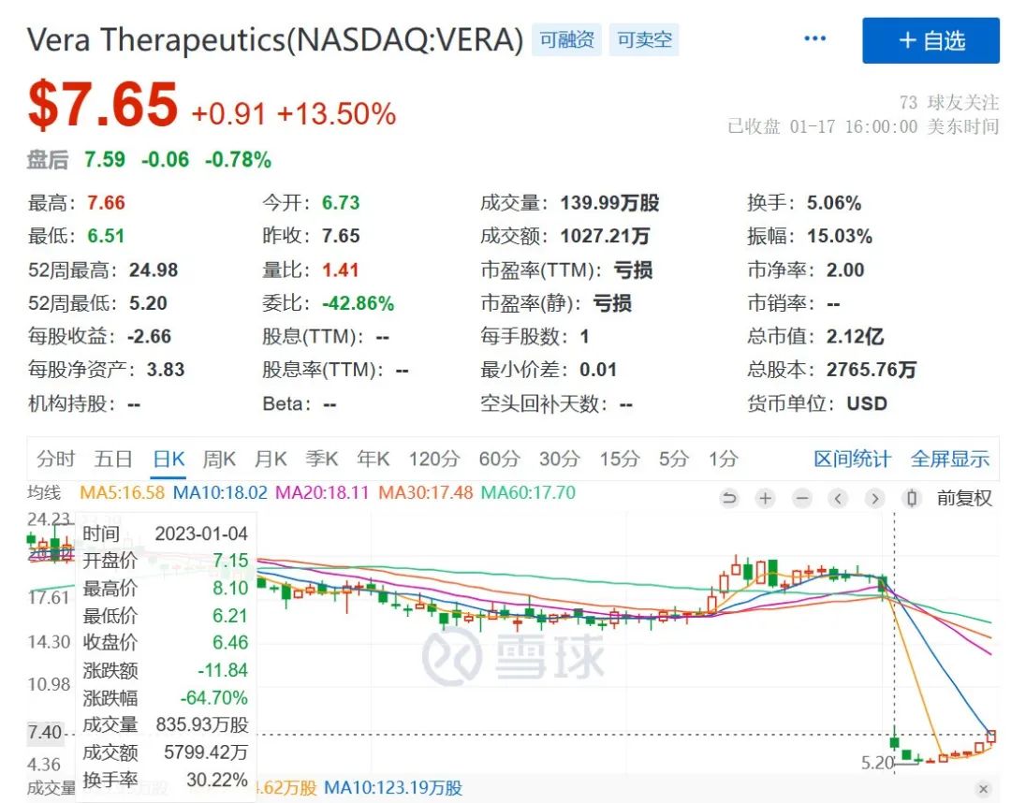Click the 73 球友关注 followers text
Image resolution: width=1011 pixels, height=803 pixels.
pyautogui.click(x=948, y=102)
